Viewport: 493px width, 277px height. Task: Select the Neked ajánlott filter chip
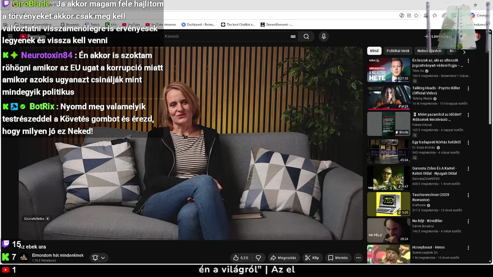click(x=429, y=51)
